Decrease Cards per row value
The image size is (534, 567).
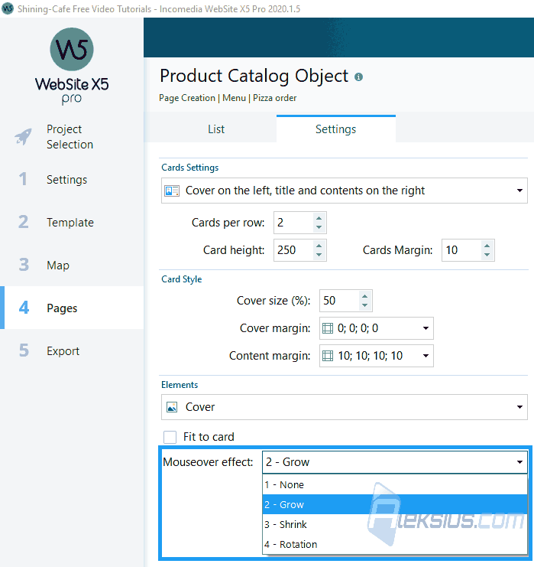[x=319, y=227]
